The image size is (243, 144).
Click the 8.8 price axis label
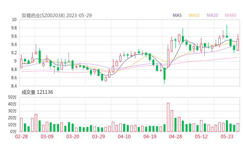point(14,69)
